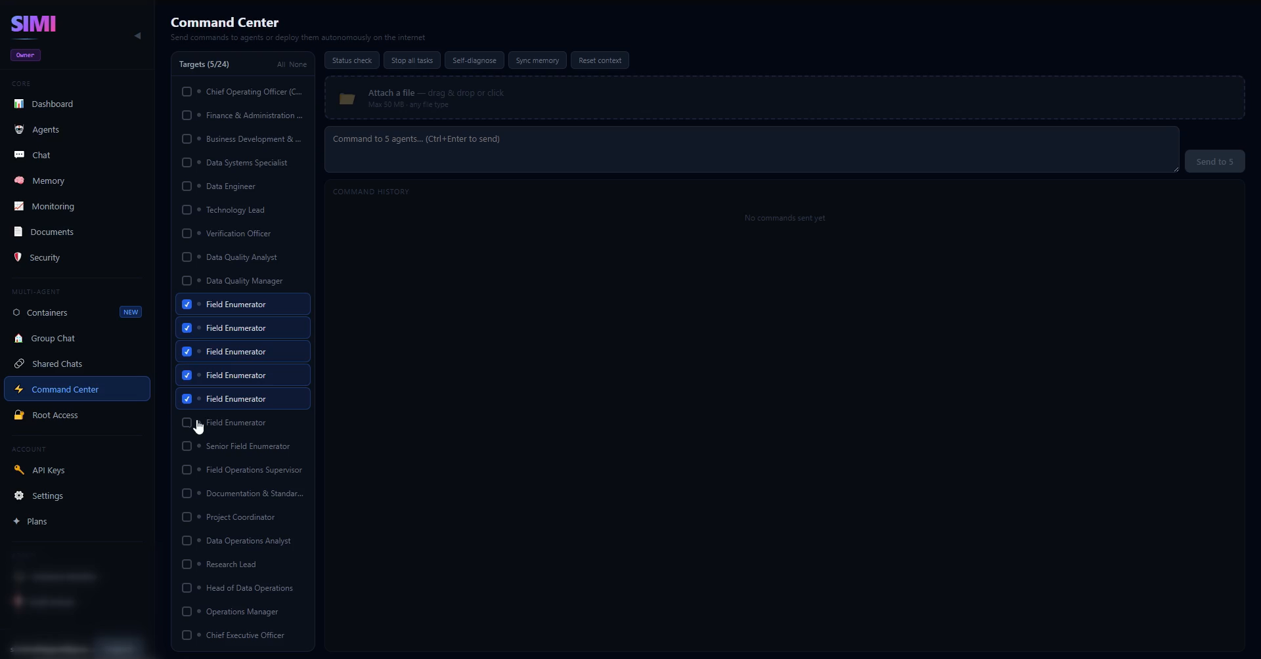This screenshot has height=659, width=1261.
Task: Check the Chief Operating Officer target
Action: click(x=187, y=92)
